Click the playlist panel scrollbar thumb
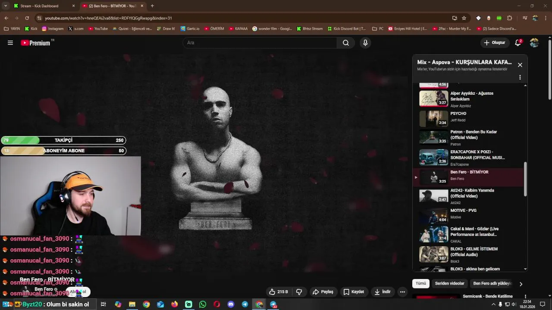This screenshot has height=310, width=552. 525,179
